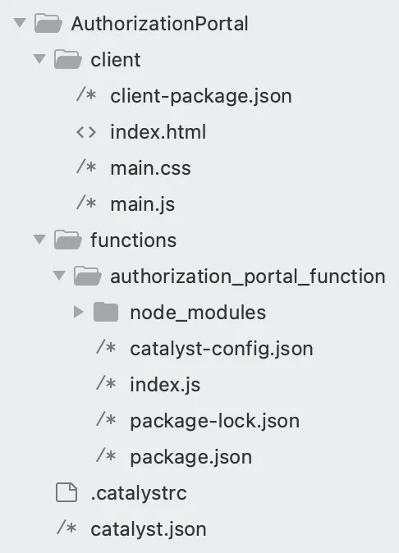Viewport: 399px width, 553px height.
Task: Click the AuthorizationPortal root folder icon
Action: click(48, 24)
